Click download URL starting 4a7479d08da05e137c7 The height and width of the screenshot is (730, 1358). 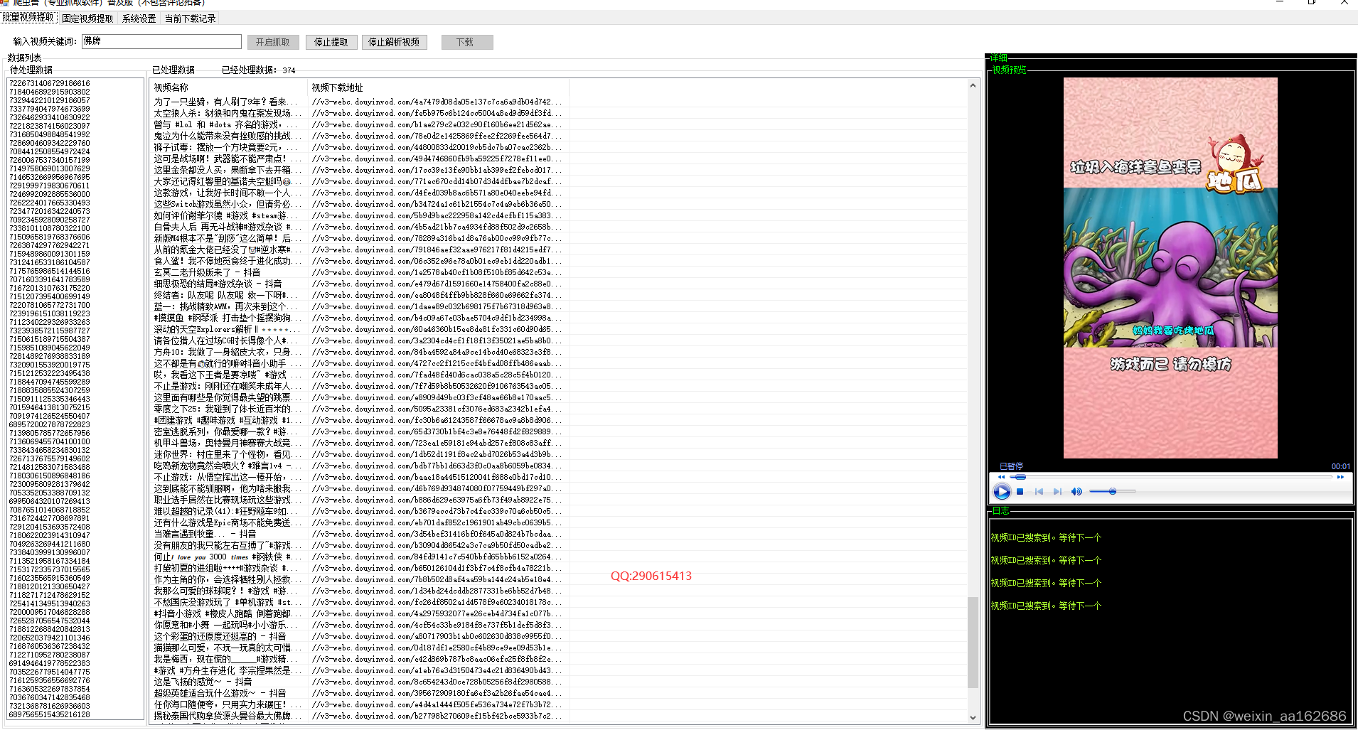(x=437, y=102)
